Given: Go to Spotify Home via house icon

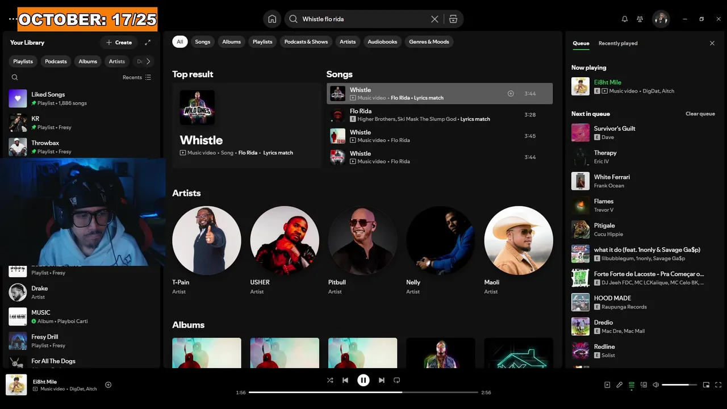Looking at the screenshot, I should pos(272,19).
